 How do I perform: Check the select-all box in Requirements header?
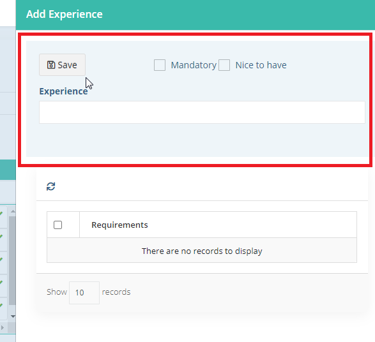[x=58, y=225]
